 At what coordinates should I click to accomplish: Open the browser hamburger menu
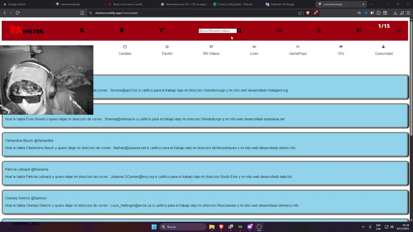(408, 13)
